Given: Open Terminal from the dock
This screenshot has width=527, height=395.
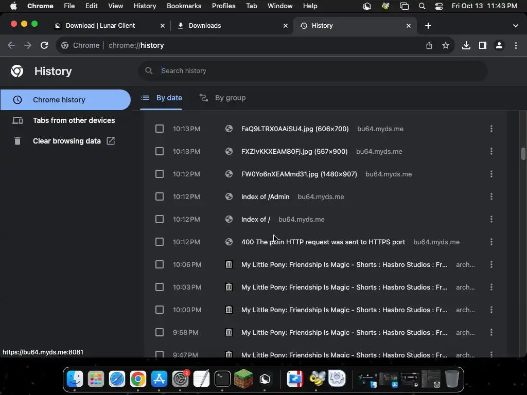Looking at the screenshot, I should 222,379.
